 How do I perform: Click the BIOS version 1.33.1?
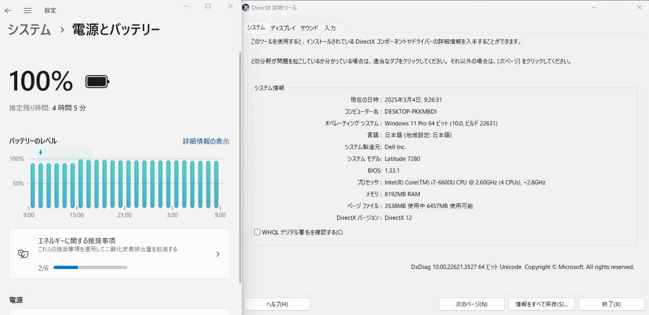click(392, 171)
